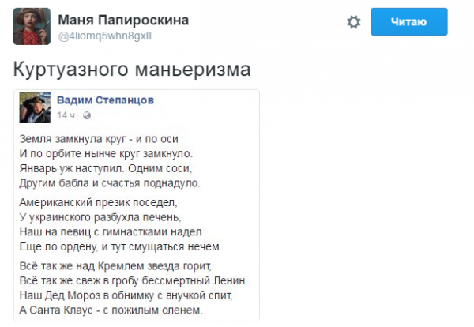
Task: Click the line Наш Дед Мороз
Action: (x=126, y=295)
